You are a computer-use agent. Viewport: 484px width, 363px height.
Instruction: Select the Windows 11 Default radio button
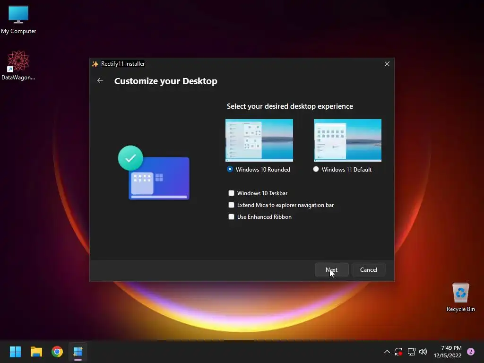coord(316,169)
